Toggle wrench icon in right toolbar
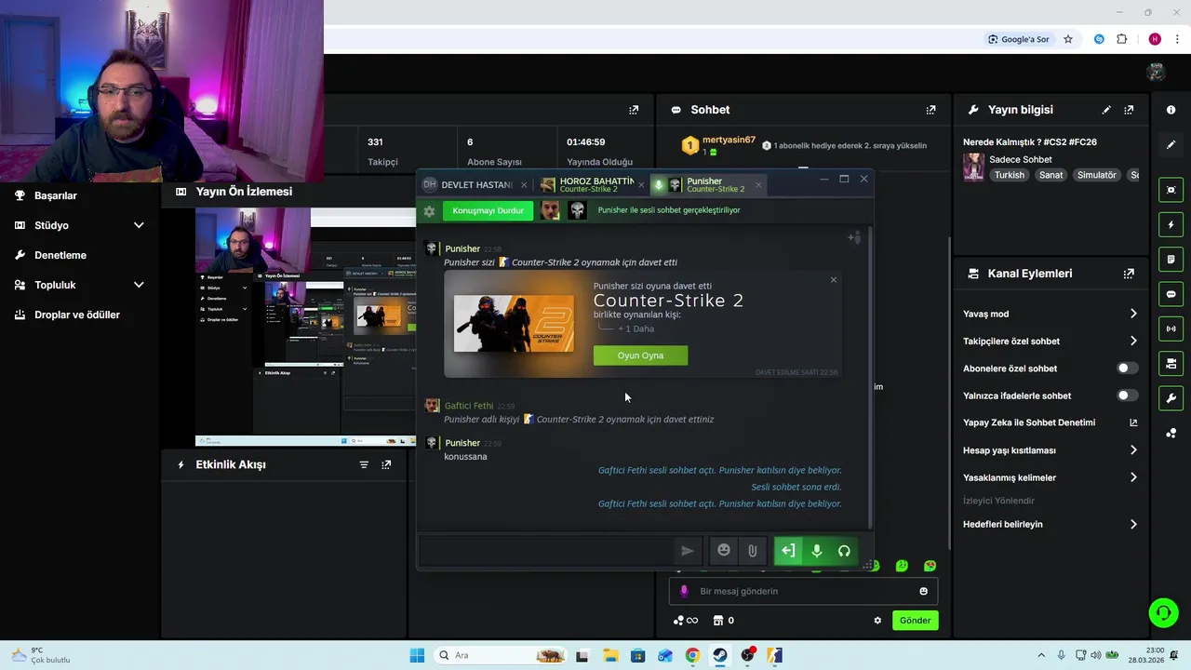Screen dimensions: 1191x670 coord(1171,398)
